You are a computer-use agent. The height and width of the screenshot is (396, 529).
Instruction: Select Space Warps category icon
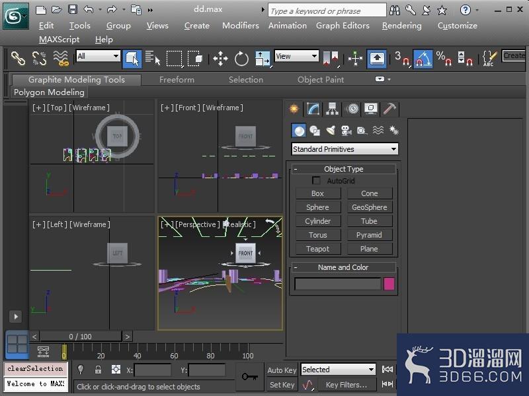point(378,131)
